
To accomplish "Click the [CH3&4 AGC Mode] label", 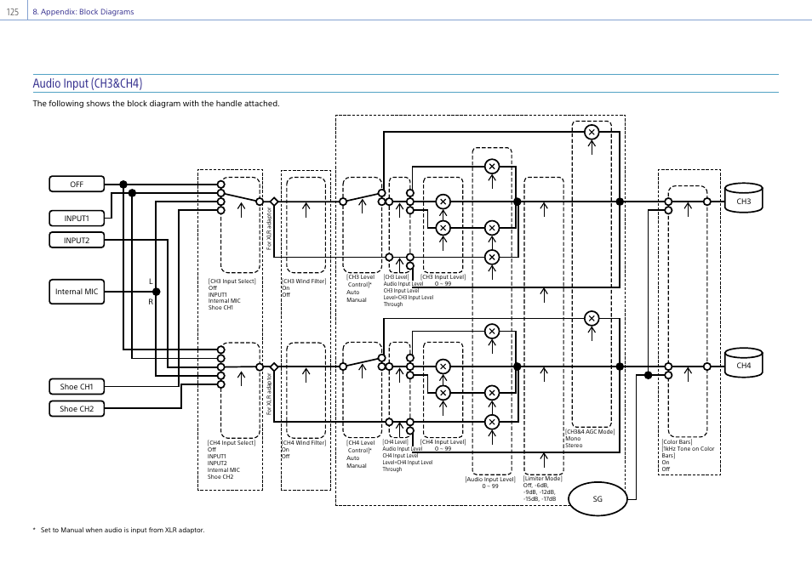I will (590, 432).
